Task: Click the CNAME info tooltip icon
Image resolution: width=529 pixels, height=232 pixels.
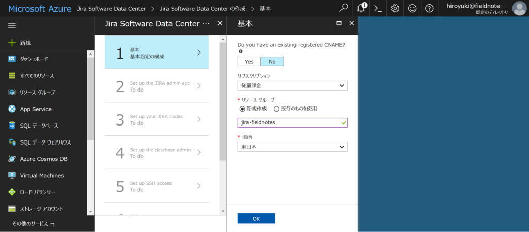Action: click(x=241, y=52)
